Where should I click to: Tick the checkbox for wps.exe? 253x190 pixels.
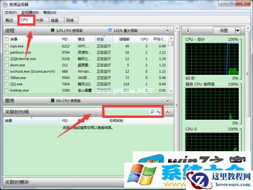tap(6, 46)
